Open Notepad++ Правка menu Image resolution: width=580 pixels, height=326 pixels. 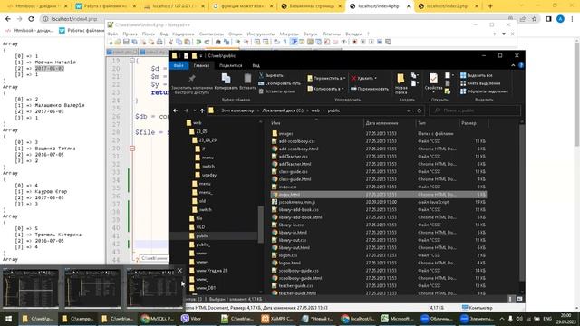point(130,34)
